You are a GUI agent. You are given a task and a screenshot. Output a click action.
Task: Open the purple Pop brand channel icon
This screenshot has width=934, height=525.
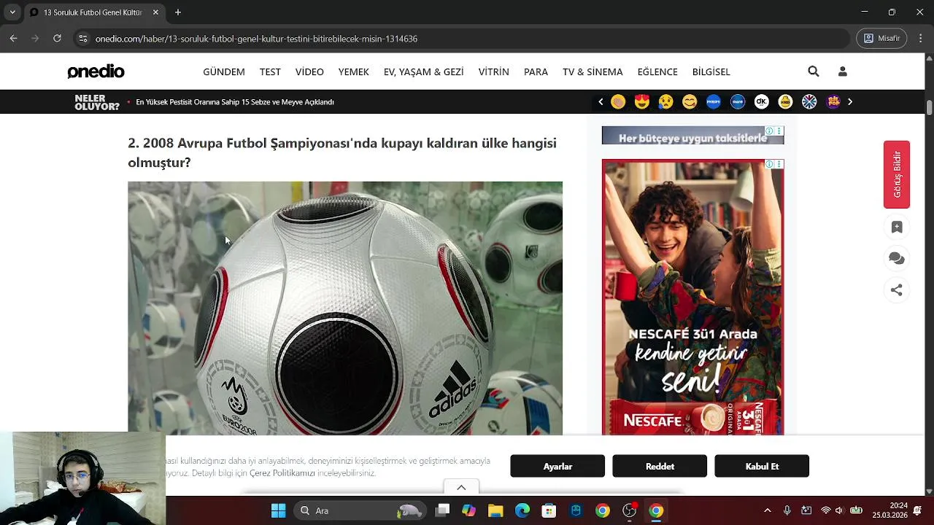click(x=833, y=102)
